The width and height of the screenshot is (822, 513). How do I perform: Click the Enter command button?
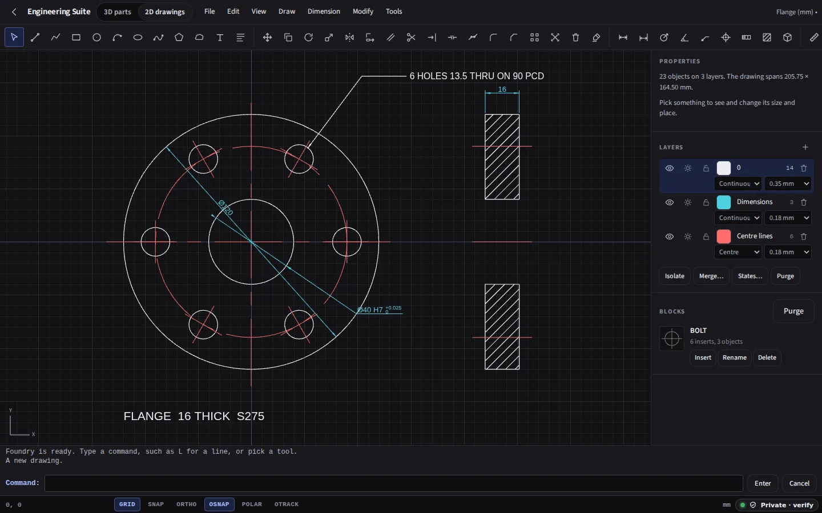point(763,483)
